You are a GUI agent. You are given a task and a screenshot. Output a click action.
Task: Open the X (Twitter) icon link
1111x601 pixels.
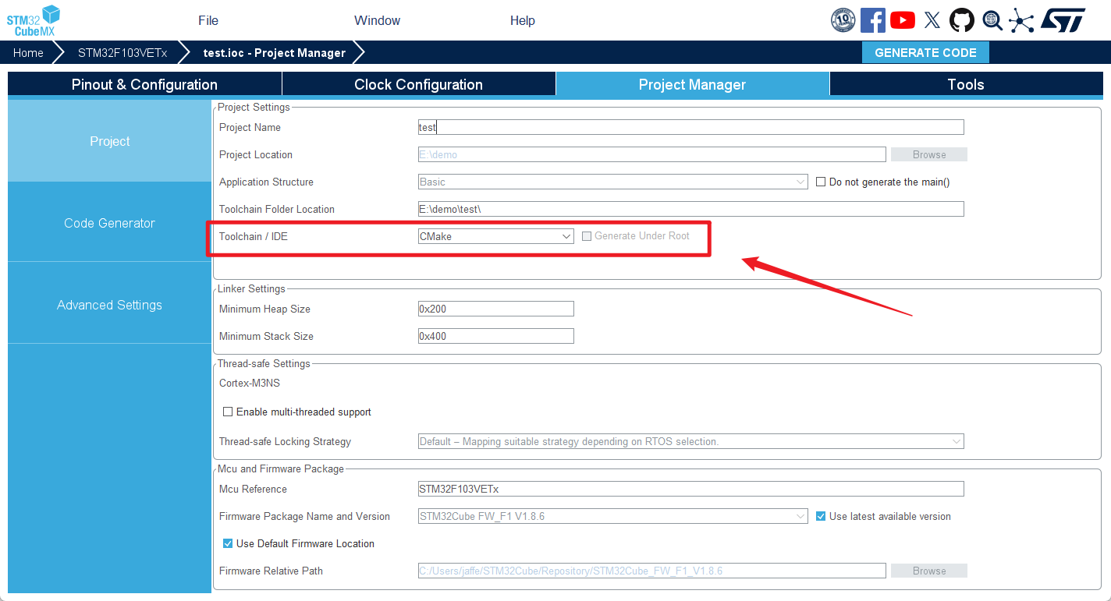click(x=932, y=20)
